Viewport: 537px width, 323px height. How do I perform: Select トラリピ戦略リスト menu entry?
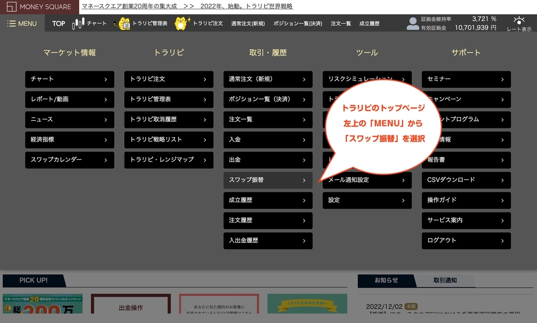[x=169, y=140]
